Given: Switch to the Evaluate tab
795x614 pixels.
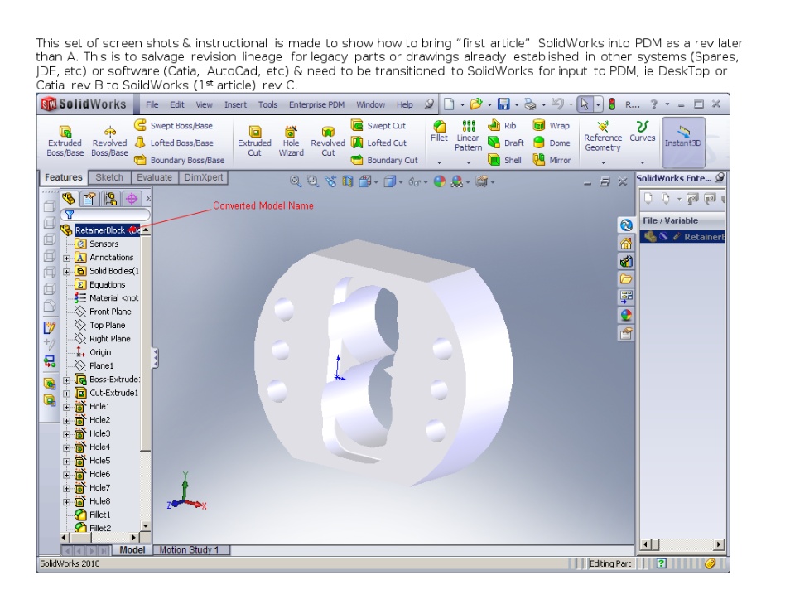Looking at the screenshot, I should coord(154,177).
